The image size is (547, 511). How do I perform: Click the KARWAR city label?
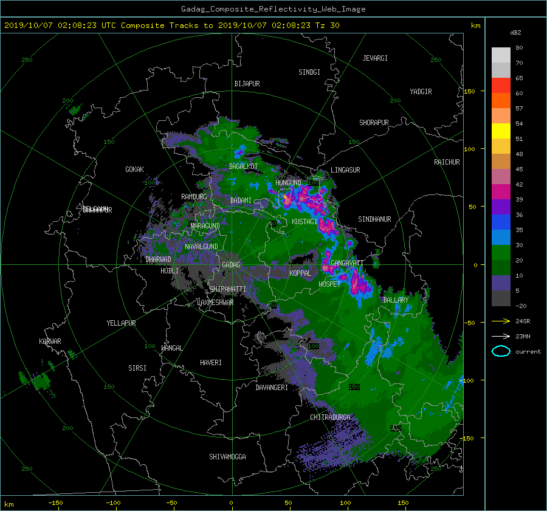[50, 341]
